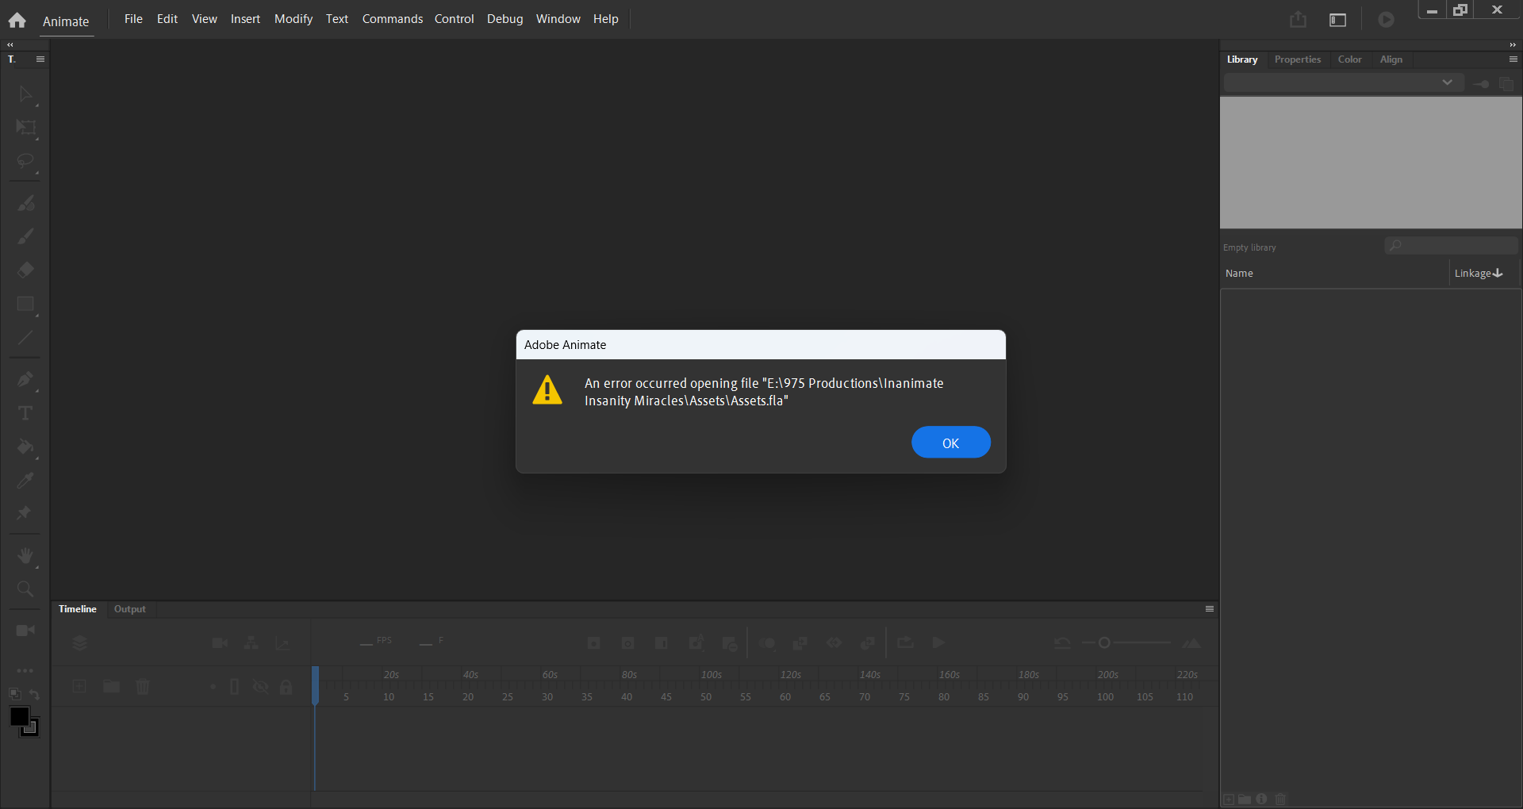Screen dimensions: 1523x809
Task: Collapse the right panel dock arrows
Action: [x=1513, y=45]
